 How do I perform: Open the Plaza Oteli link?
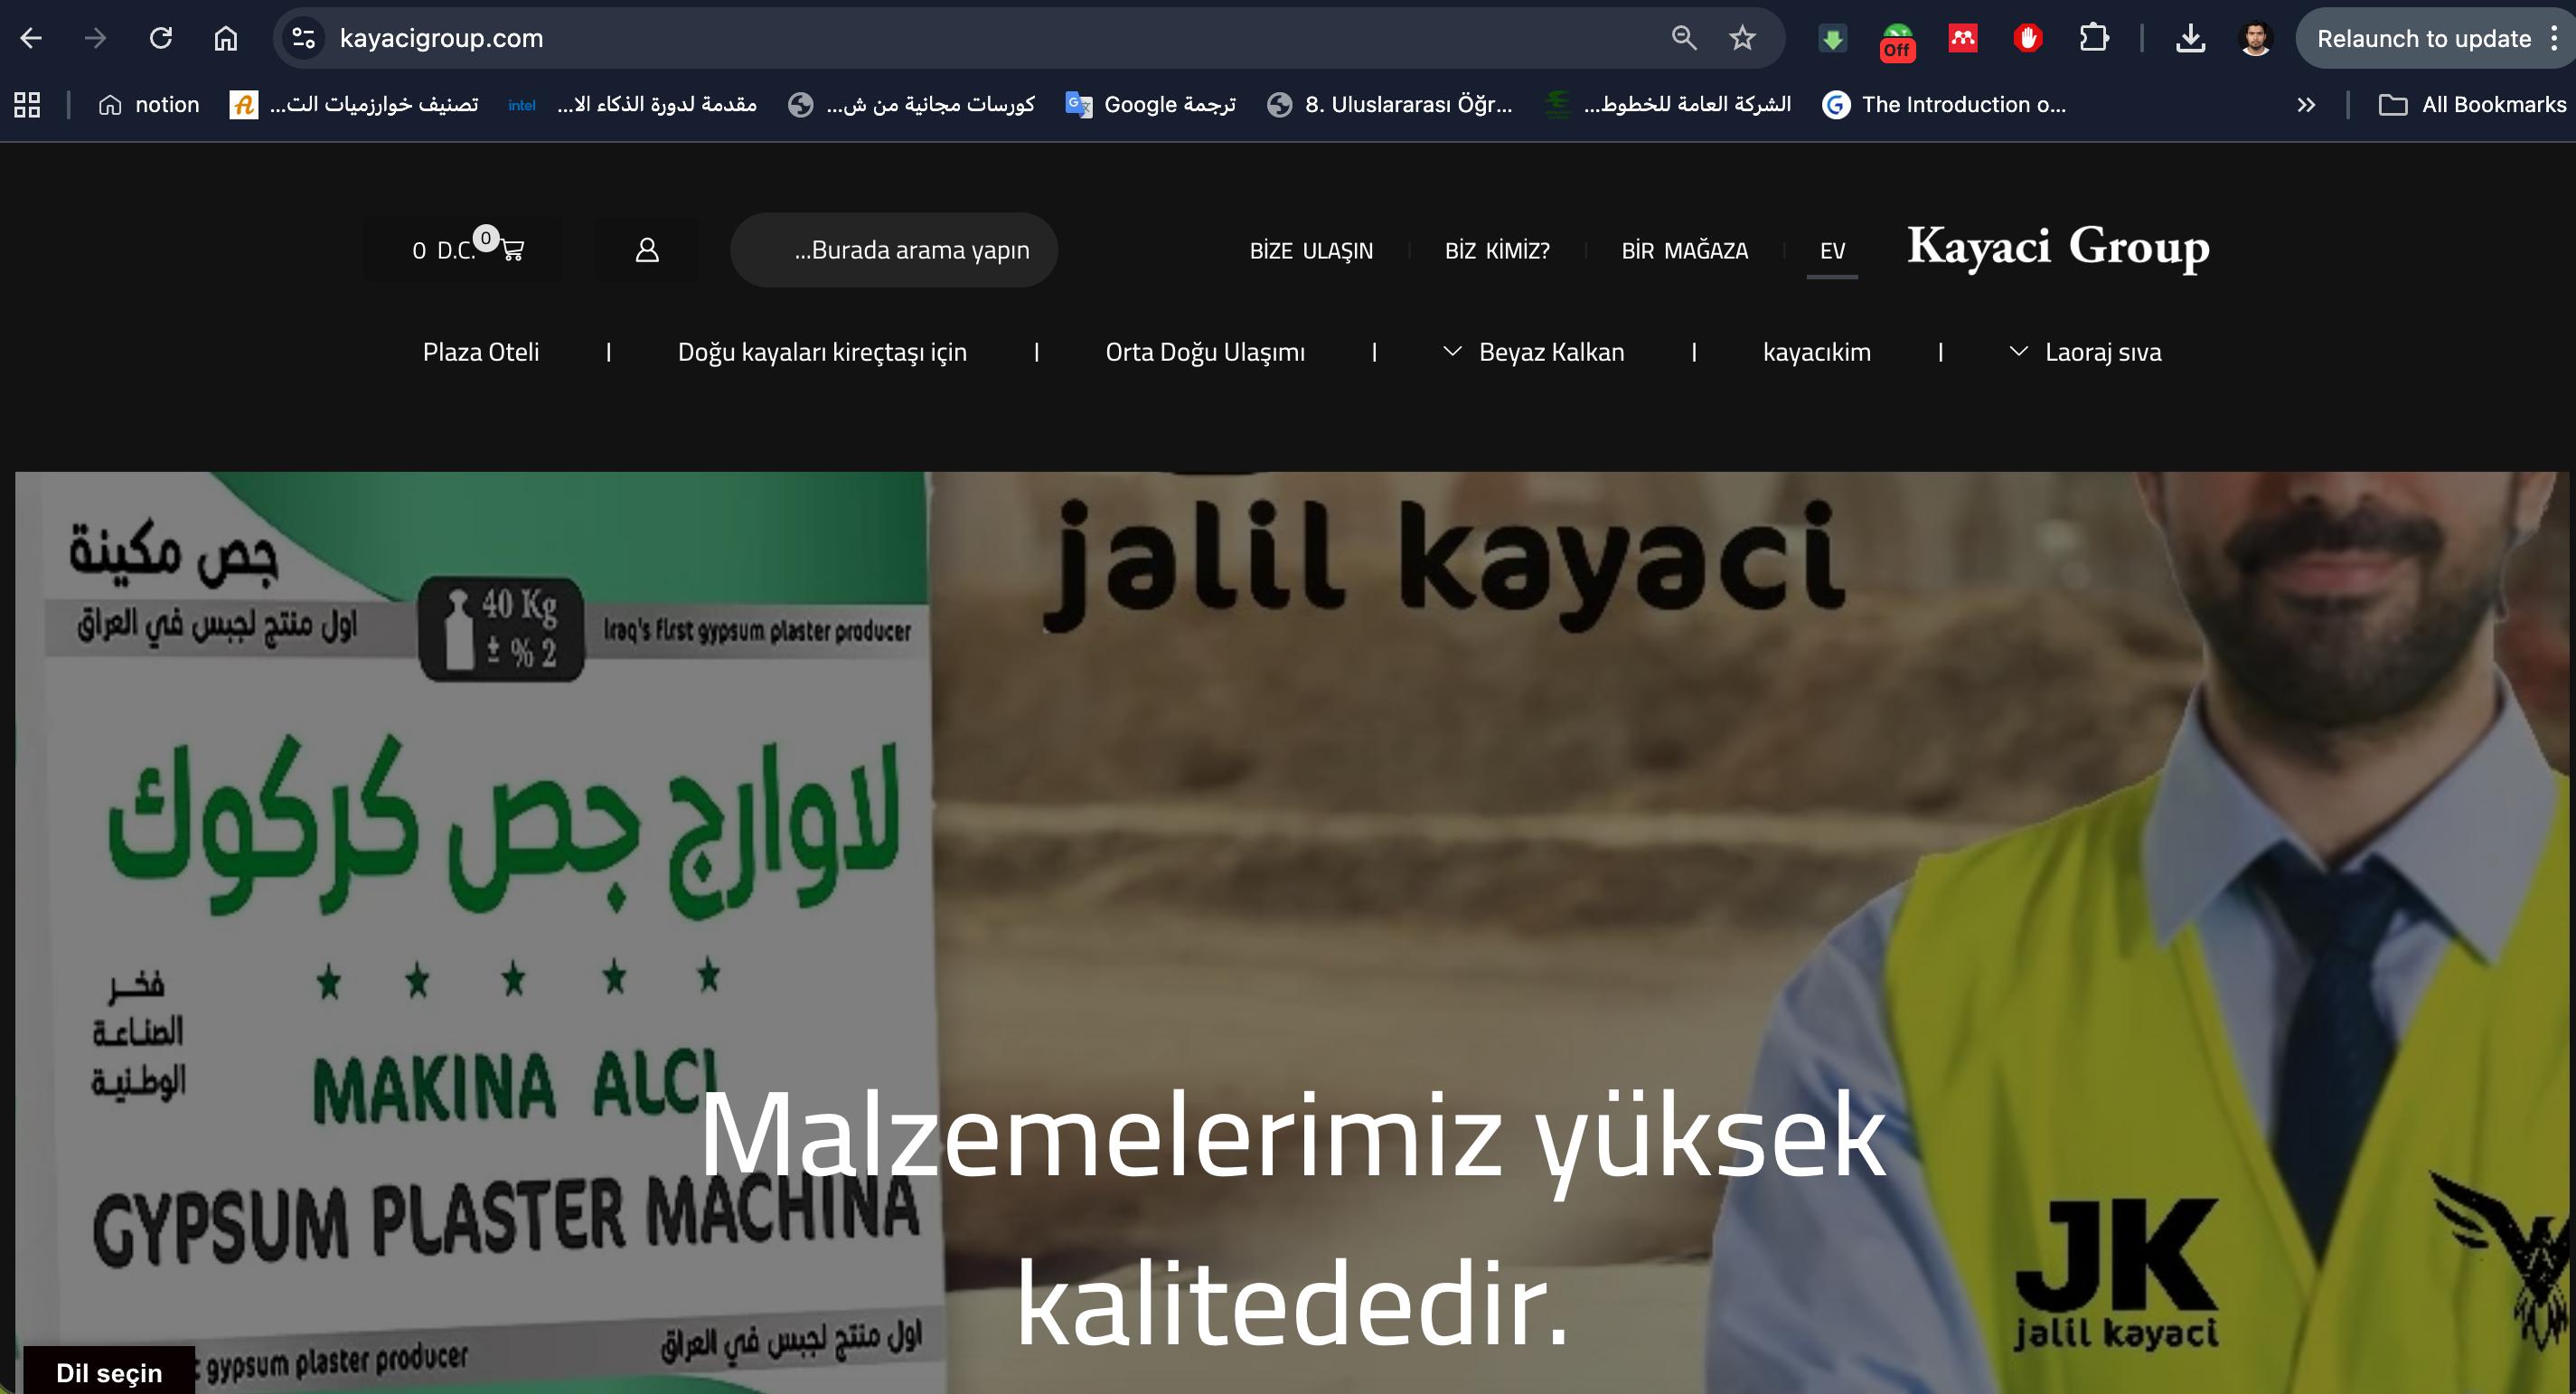tap(481, 352)
